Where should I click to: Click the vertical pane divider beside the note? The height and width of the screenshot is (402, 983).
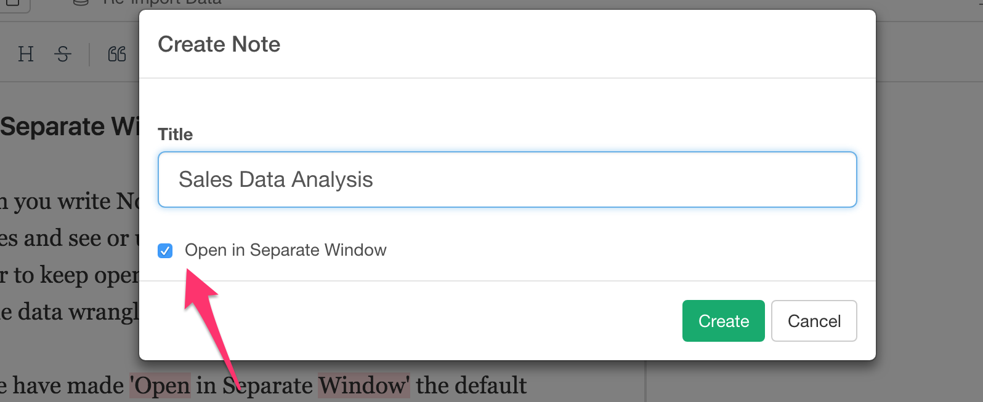(x=645, y=381)
